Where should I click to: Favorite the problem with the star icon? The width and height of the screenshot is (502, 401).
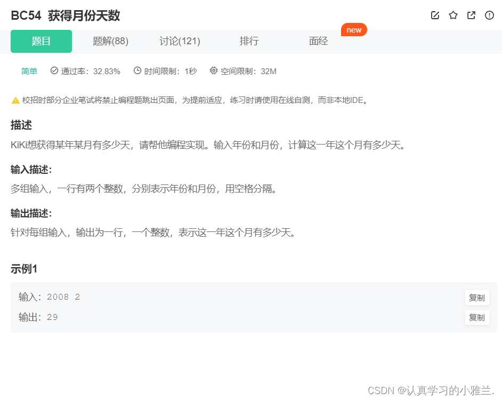(453, 15)
